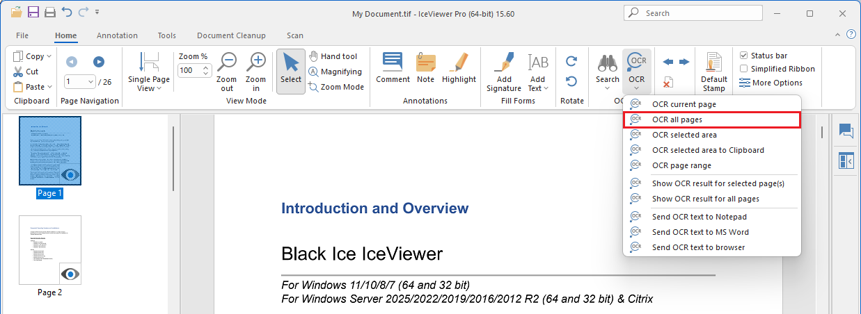Click the Zoom in magnifier
This screenshot has height=314, width=861.
256,73
